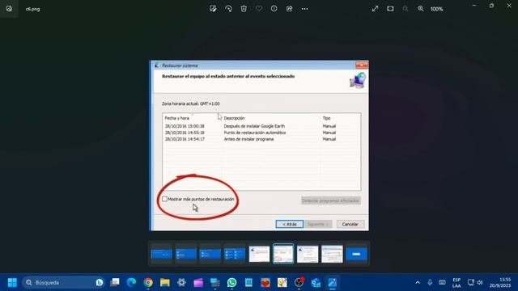This screenshot has height=291, width=518.
Task: Click the c6.png file name
Action: pyautogui.click(x=32, y=9)
